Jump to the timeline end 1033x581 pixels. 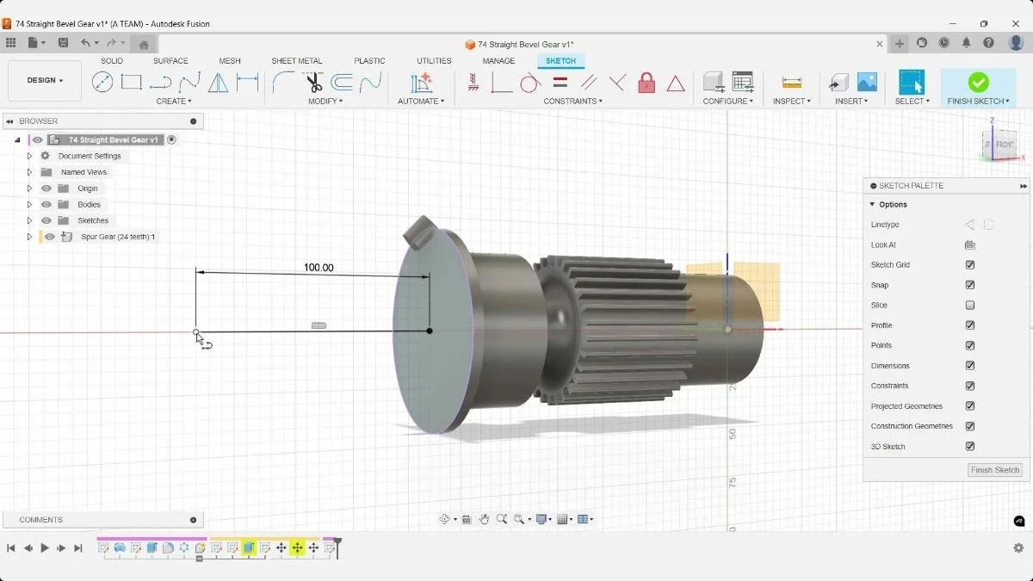pyautogui.click(x=78, y=548)
